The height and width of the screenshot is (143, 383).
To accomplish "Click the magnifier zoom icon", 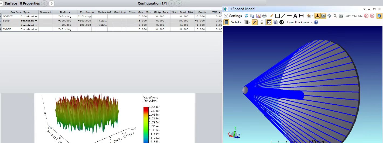I will (x=335, y=16).
